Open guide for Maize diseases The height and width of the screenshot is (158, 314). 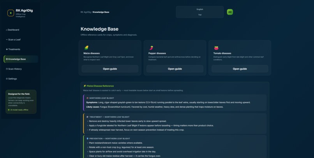coord(110,69)
